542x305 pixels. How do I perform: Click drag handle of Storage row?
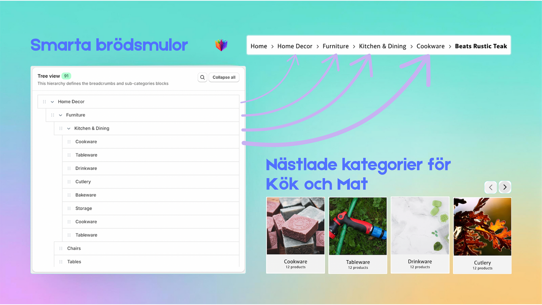[69, 208]
